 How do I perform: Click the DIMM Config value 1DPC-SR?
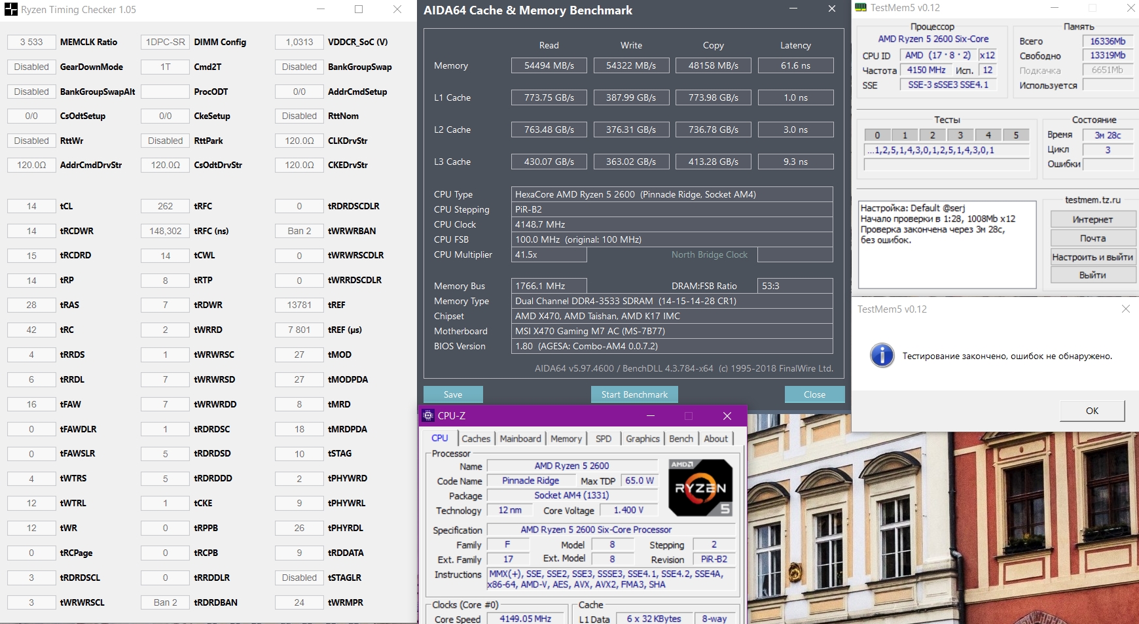pos(165,42)
